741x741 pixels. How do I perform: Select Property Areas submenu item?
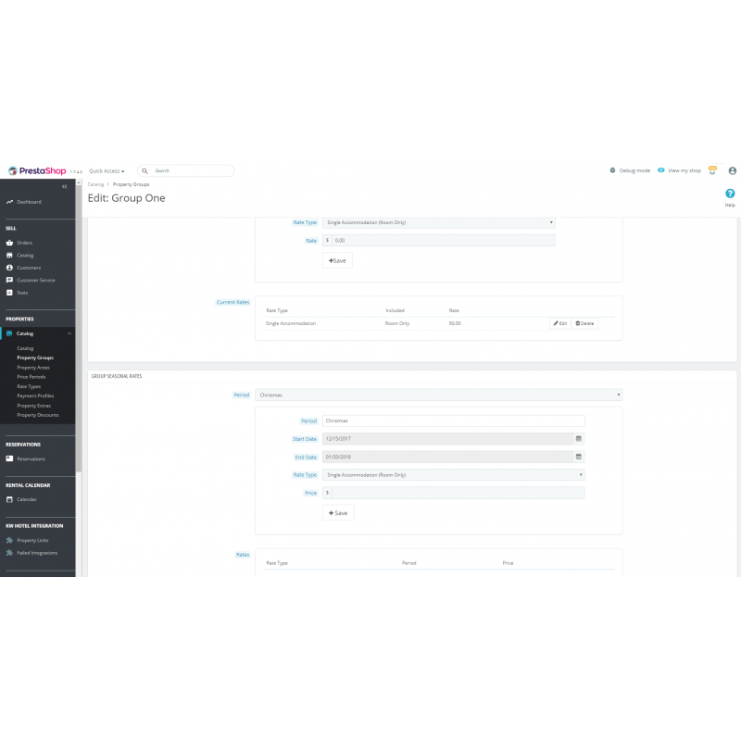pyautogui.click(x=33, y=368)
